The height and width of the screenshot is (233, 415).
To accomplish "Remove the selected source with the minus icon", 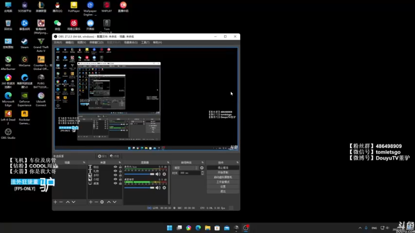I will [x=96, y=202].
